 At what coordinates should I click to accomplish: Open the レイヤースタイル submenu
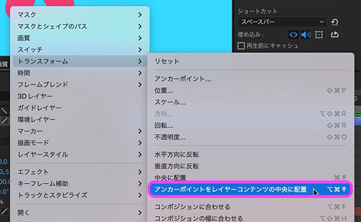pos(79,154)
